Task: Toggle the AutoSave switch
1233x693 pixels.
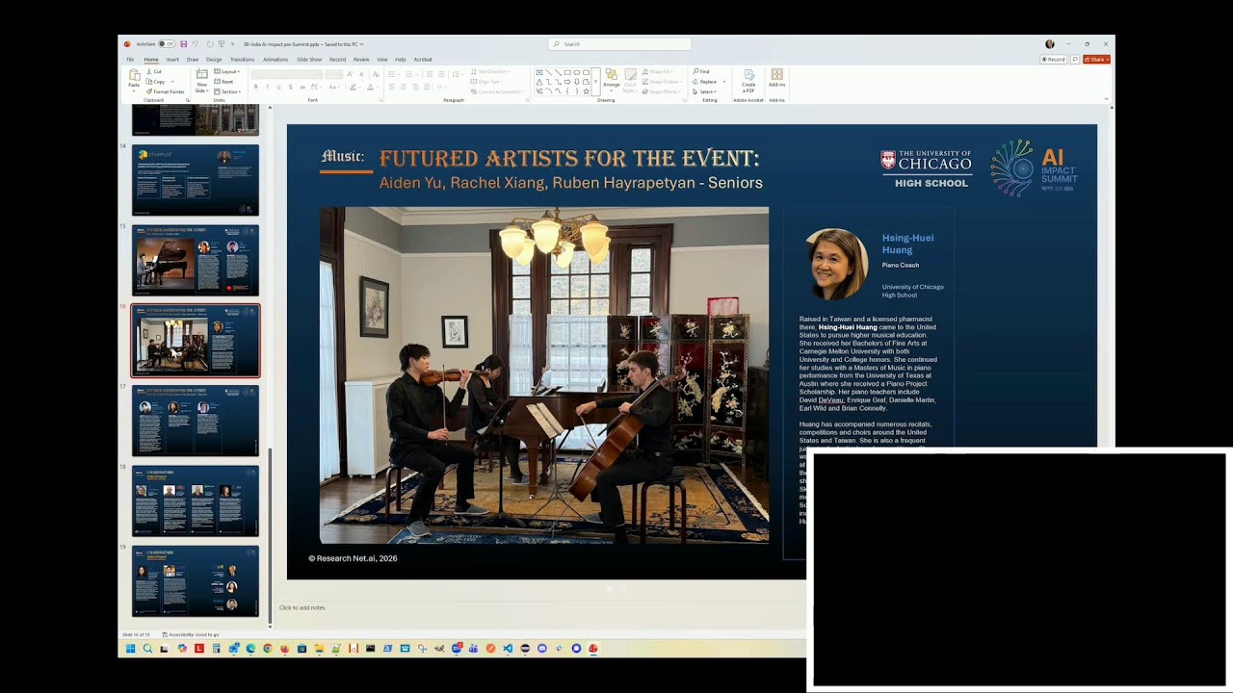Action: pos(167,43)
